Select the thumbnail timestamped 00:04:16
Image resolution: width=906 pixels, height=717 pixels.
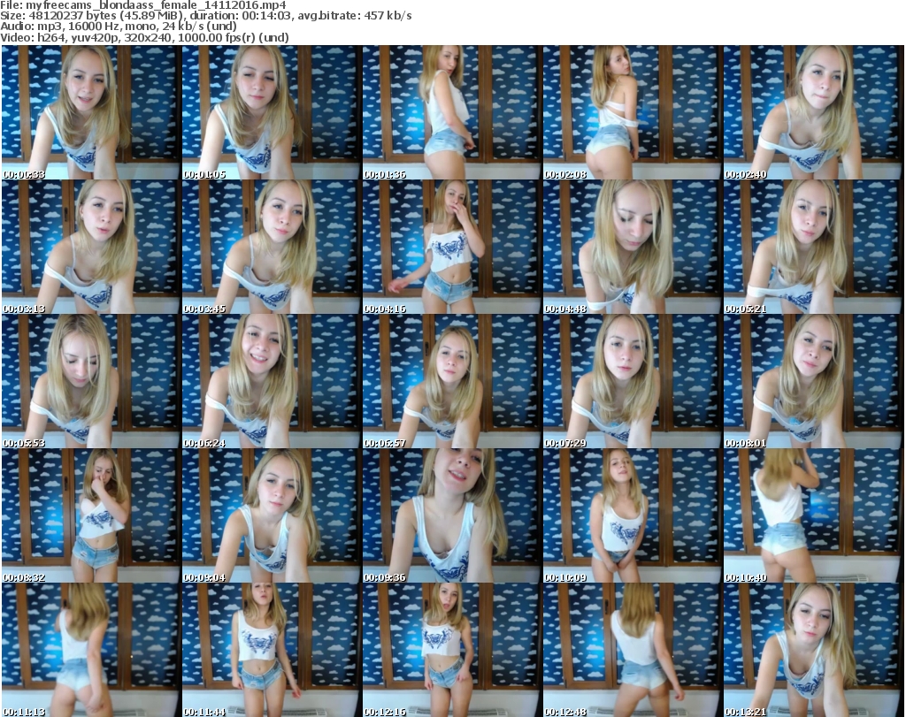point(452,247)
